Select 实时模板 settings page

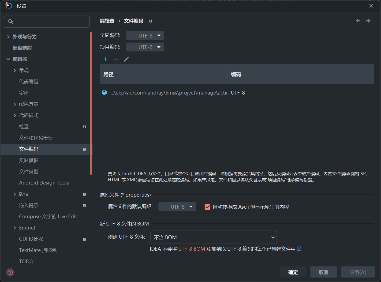tap(29, 160)
